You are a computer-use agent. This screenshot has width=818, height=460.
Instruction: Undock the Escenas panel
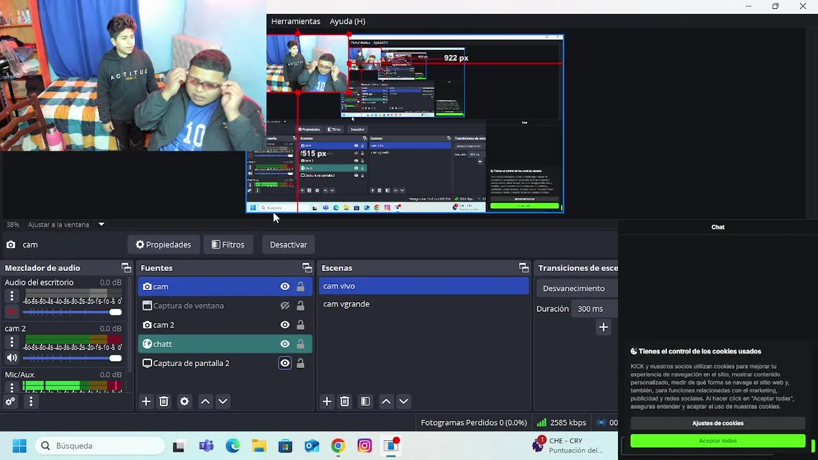[x=523, y=268]
